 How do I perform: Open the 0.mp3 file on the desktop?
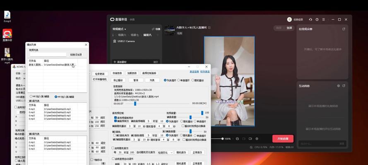pos(7,16)
